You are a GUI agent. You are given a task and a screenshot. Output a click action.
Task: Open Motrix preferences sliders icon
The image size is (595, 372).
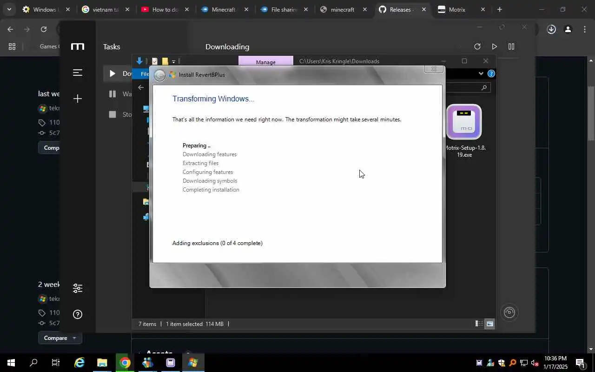point(78,288)
